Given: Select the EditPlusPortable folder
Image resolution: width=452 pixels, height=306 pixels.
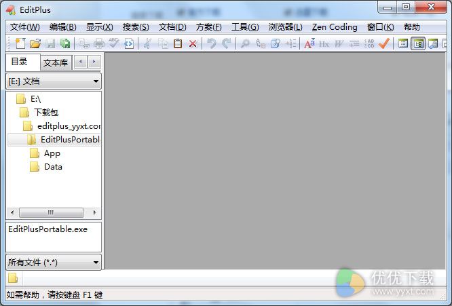Looking at the screenshot, I should tap(63, 140).
